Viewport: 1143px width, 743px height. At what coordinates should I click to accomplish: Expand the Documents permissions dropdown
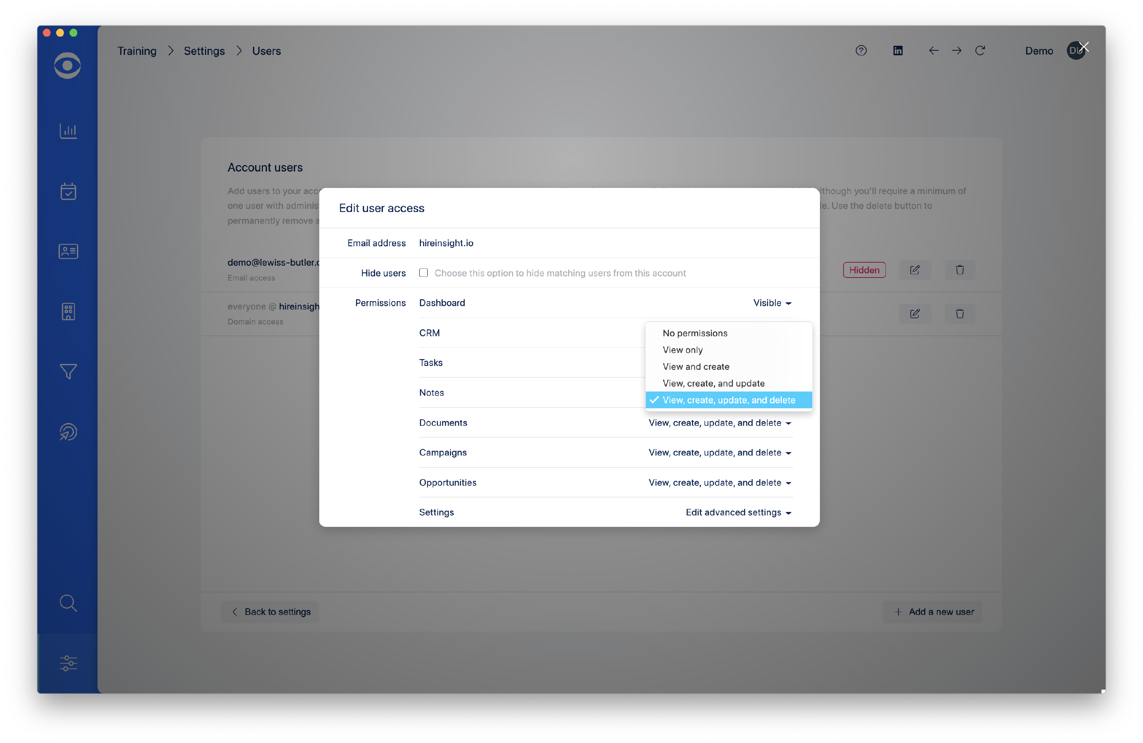click(719, 423)
